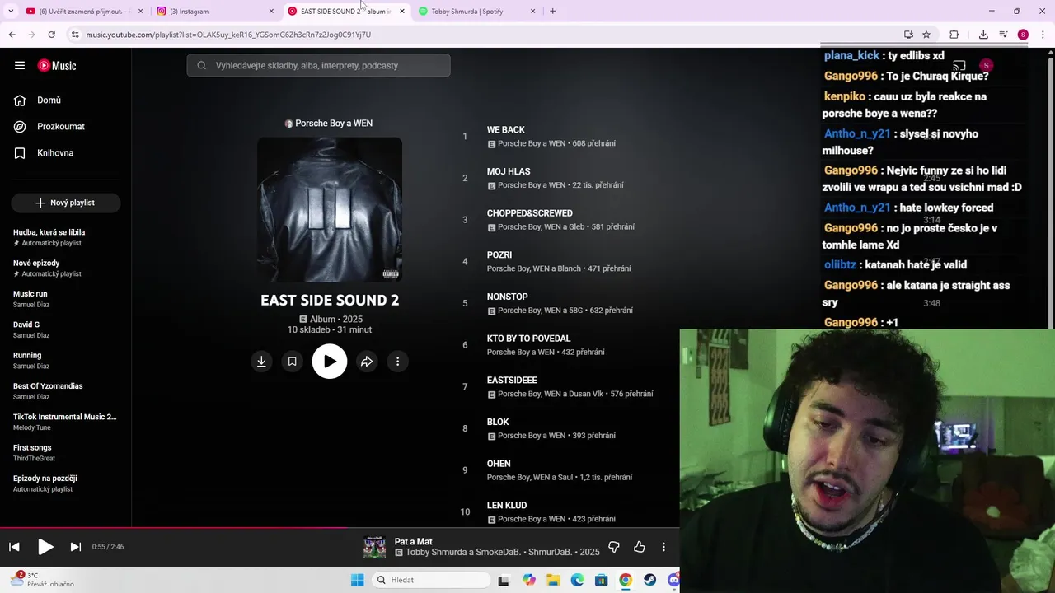Image resolution: width=1055 pixels, height=593 pixels.
Task: Download the EAST SIDE SOUND 2 album
Action: point(261,361)
